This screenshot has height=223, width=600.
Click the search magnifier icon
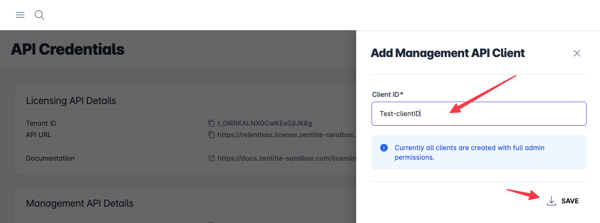click(39, 15)
